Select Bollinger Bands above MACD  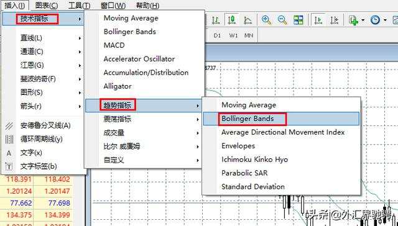click(130, 32)
